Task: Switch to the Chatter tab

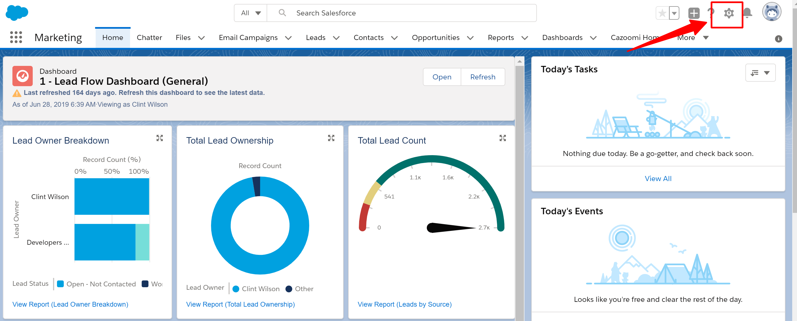Action: [x=149, y=38]
